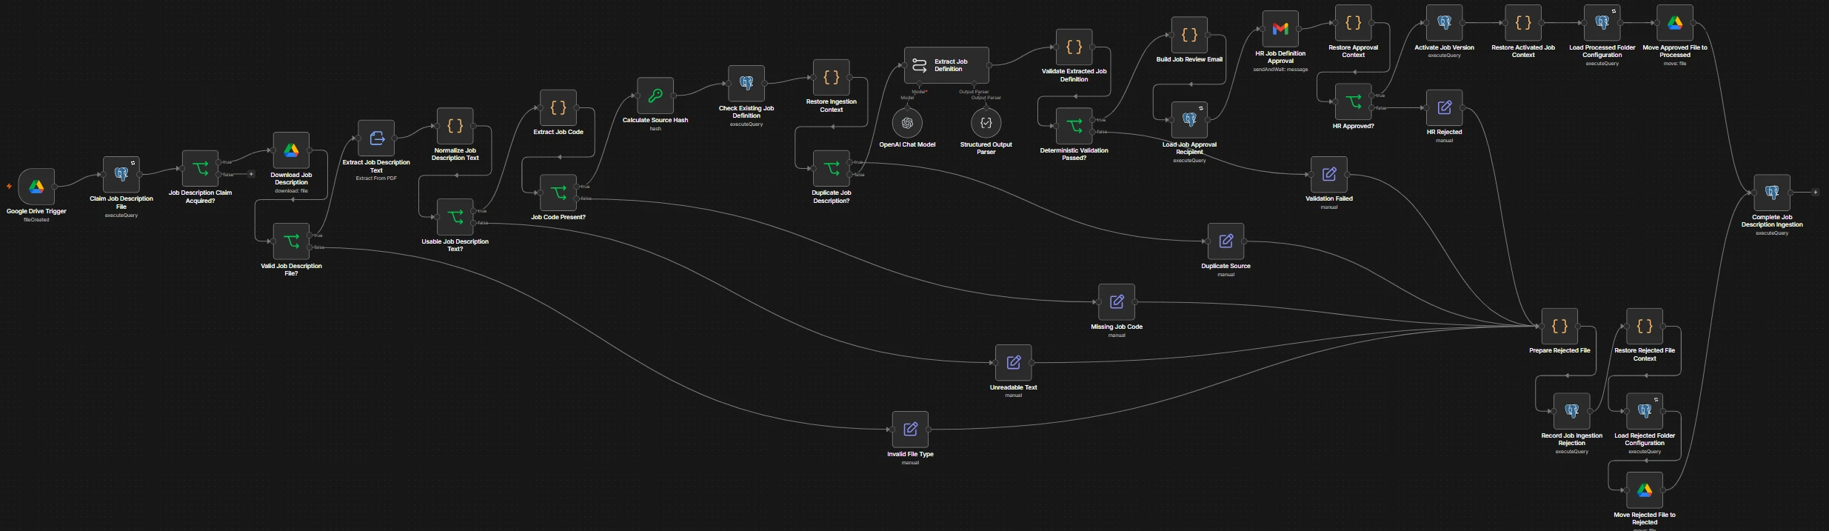Click the Move Approved File to Processed node
1829x531 pixels.
click(x=1675, y=24)
